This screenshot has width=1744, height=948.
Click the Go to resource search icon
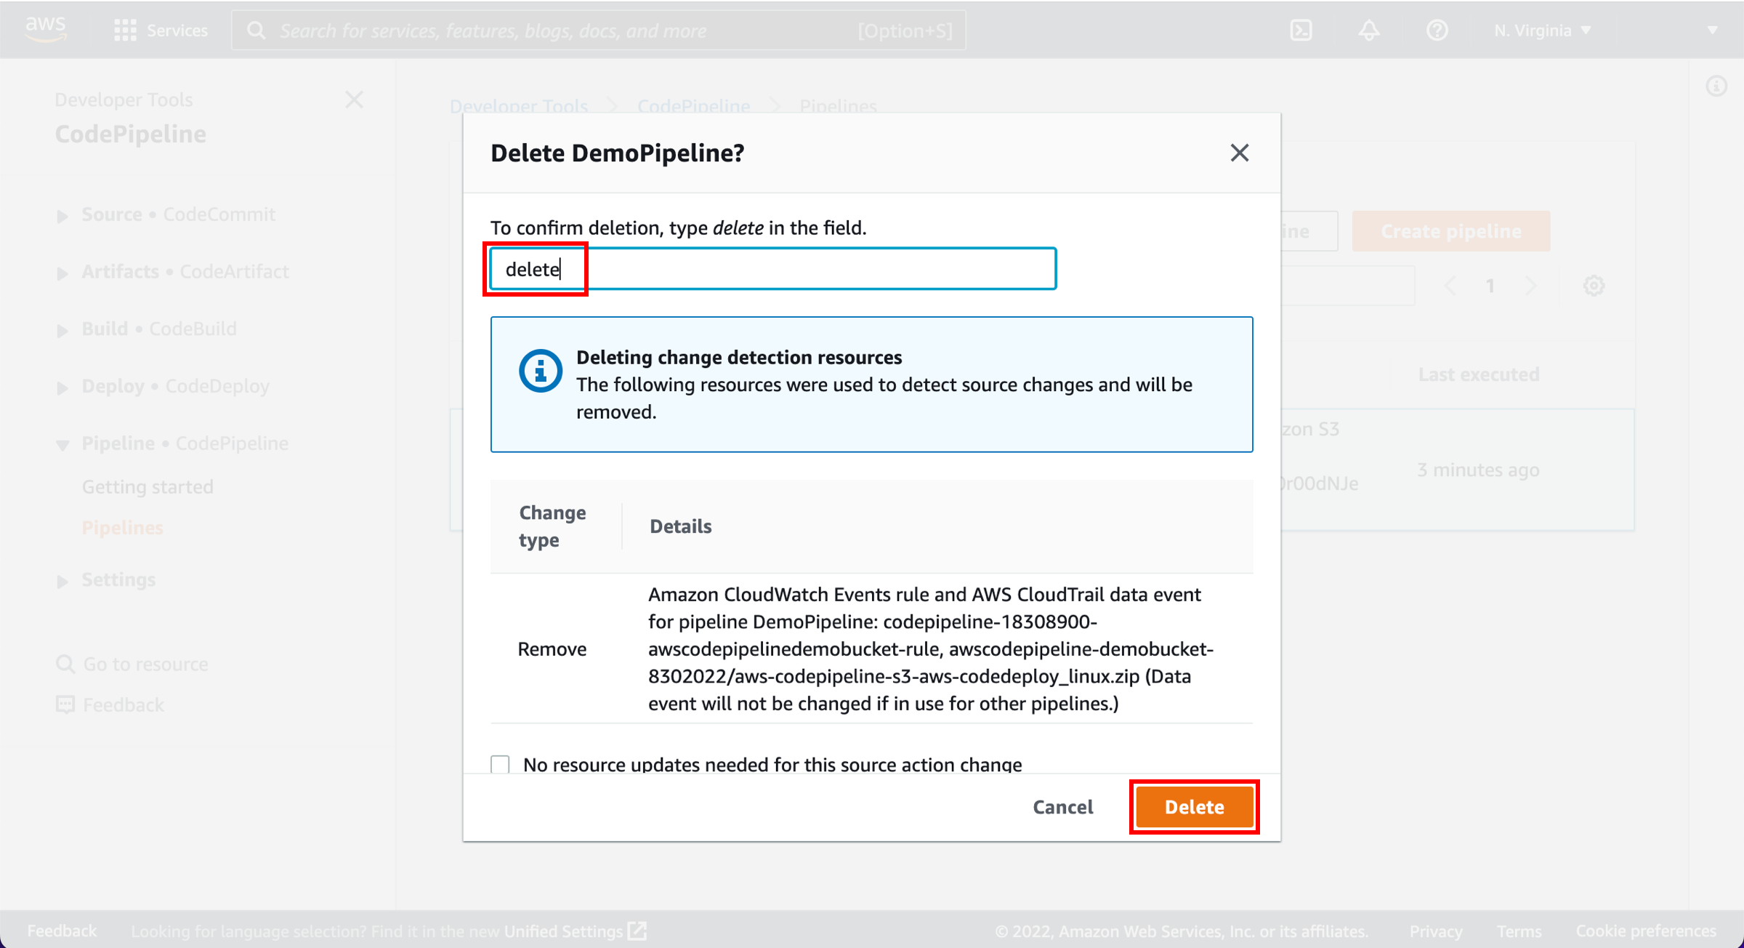65,664
